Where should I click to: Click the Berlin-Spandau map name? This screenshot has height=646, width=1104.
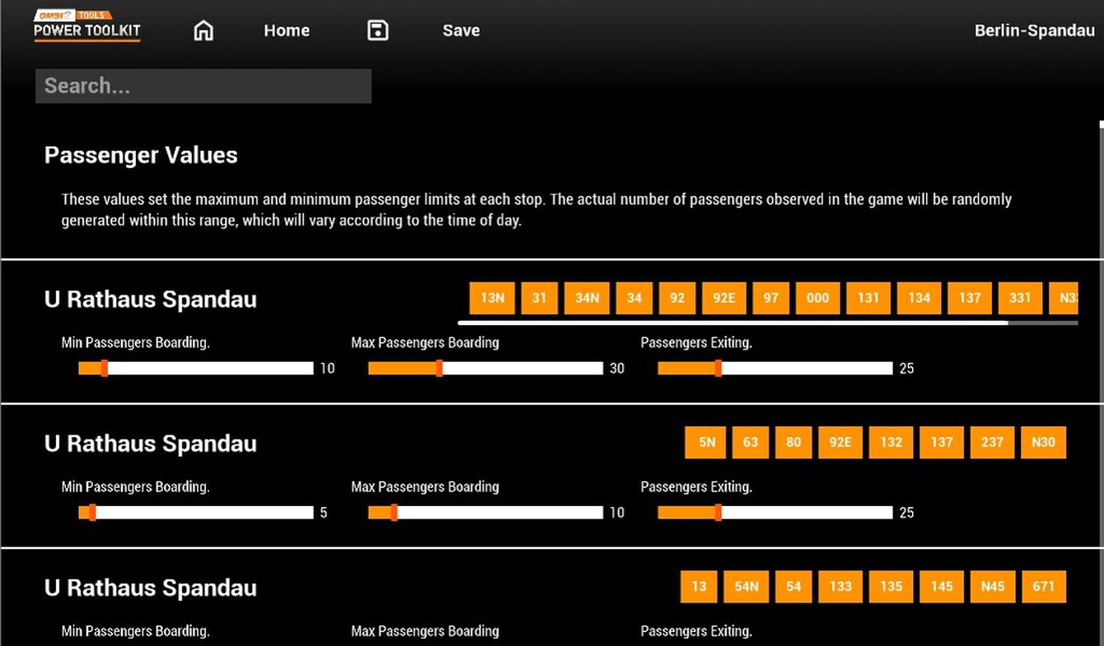coord(1035,30)
